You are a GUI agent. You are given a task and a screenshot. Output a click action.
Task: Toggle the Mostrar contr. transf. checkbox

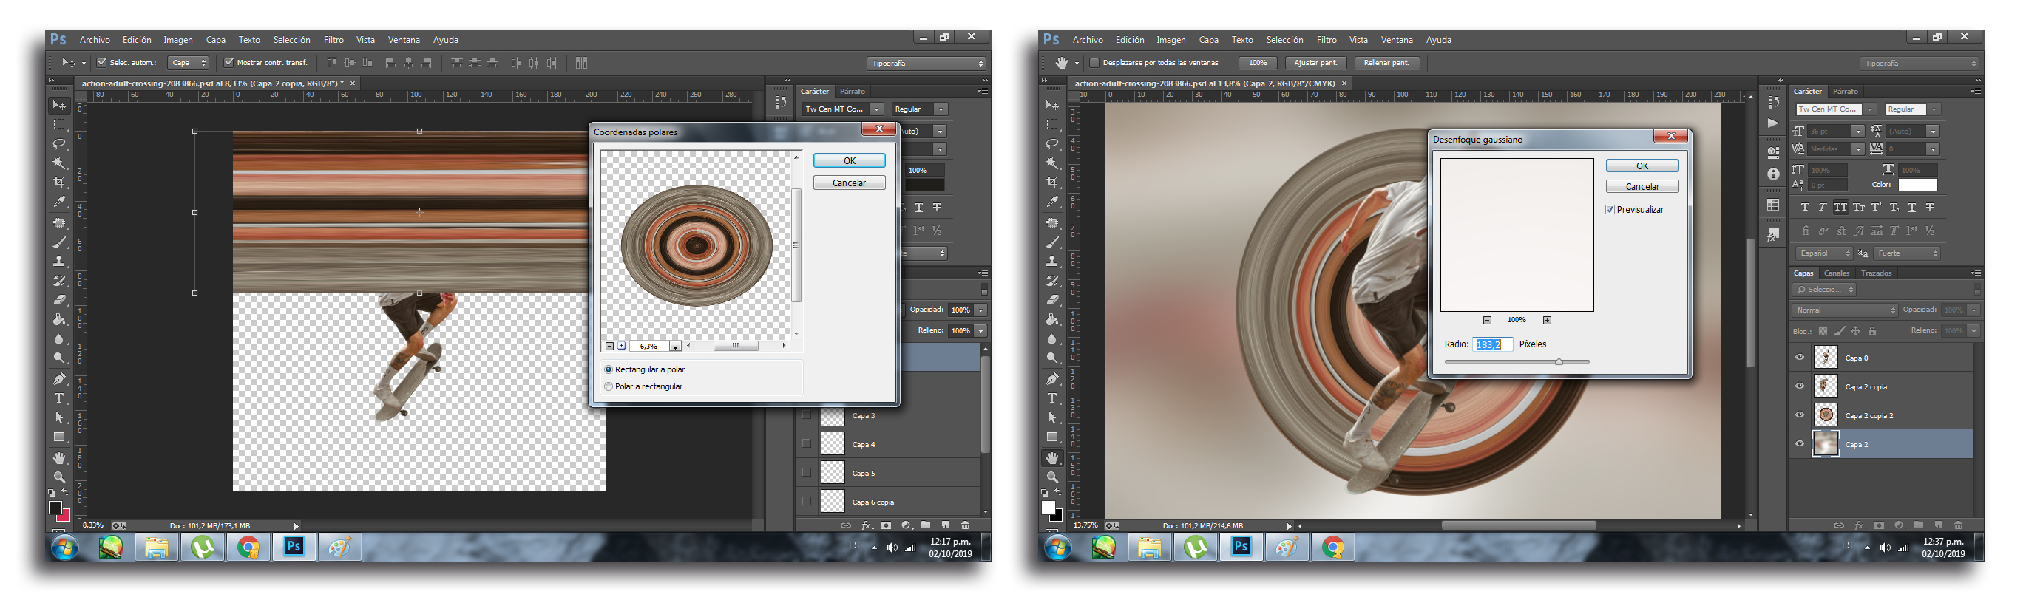[x=229, y=62]
